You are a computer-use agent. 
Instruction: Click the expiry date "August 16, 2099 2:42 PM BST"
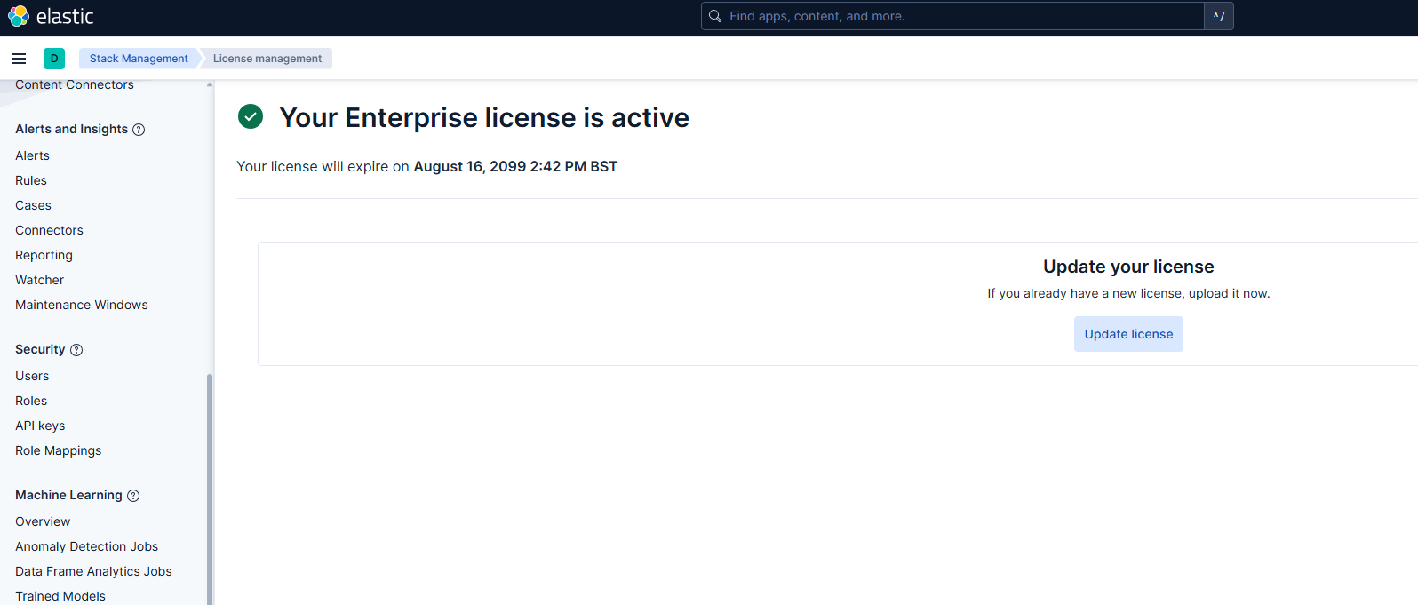[x=515, y=166]
